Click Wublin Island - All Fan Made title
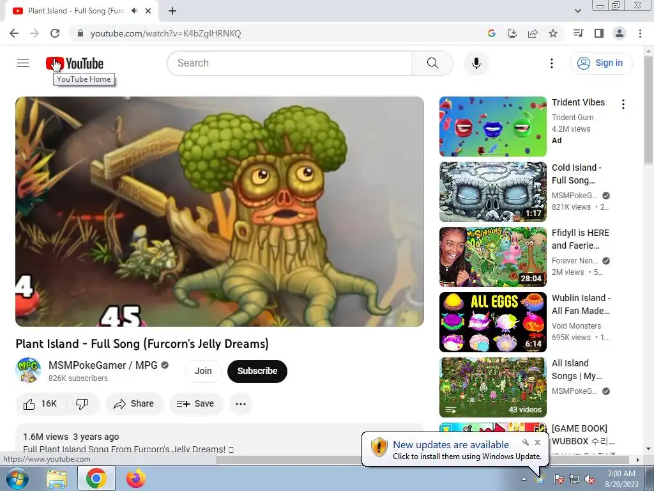 pyautogui.click(x=581, y=304)
